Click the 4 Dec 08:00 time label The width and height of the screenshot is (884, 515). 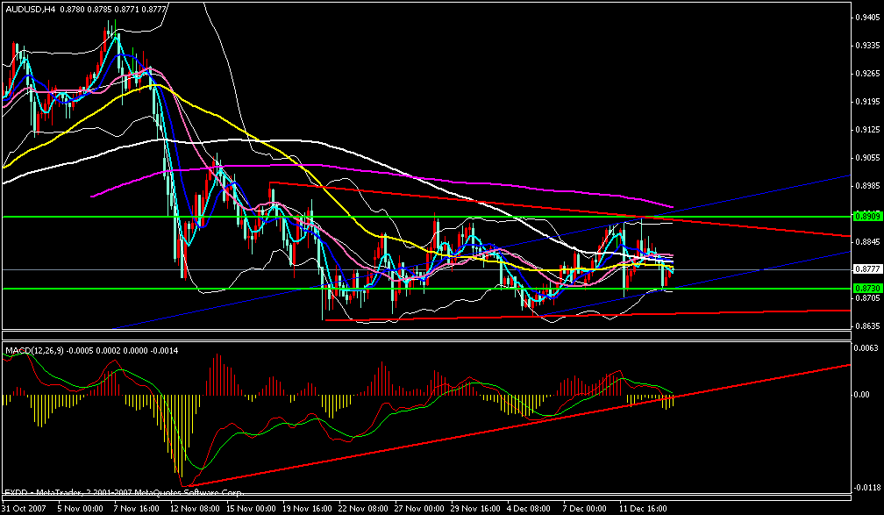[x=529, y=509]
